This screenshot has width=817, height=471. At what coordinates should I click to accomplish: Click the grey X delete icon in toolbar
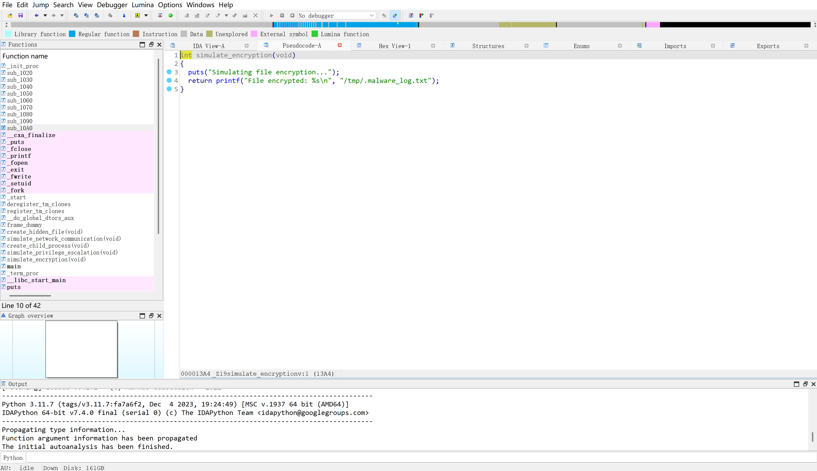point(256,15)
